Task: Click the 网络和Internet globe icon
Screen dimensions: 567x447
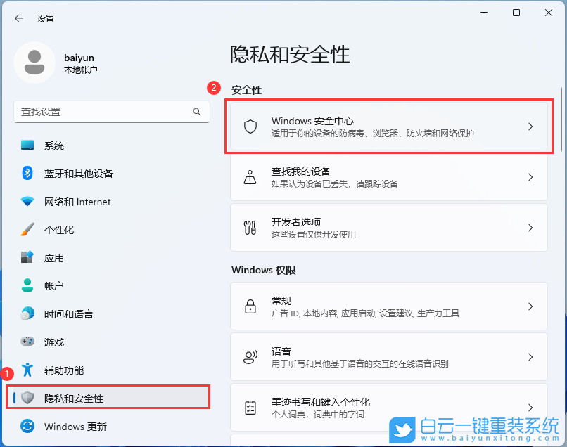Action: 26,202
